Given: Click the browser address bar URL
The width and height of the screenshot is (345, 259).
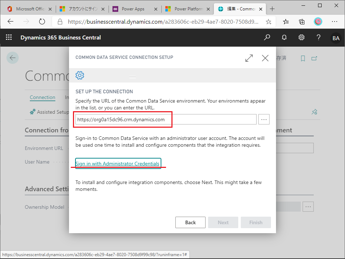Looking at the screenshot, I should 163,22.
